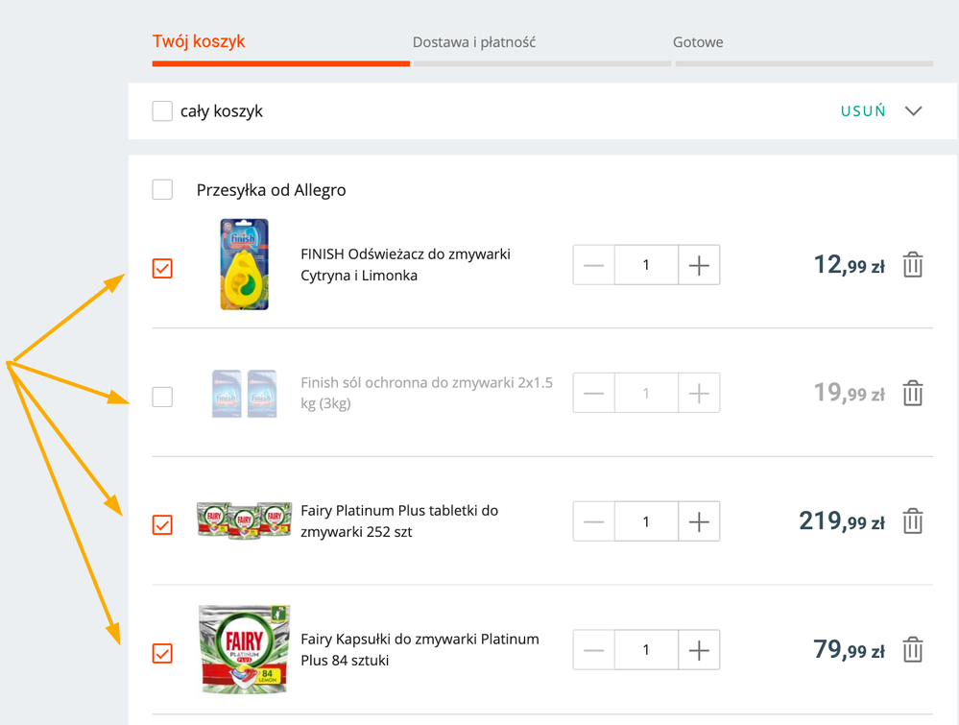Image resolution: width=959 pixels, height=725 pixels.
Task: Click quantity field for FINISH Odświeżacz
Action: coord(646,265)
